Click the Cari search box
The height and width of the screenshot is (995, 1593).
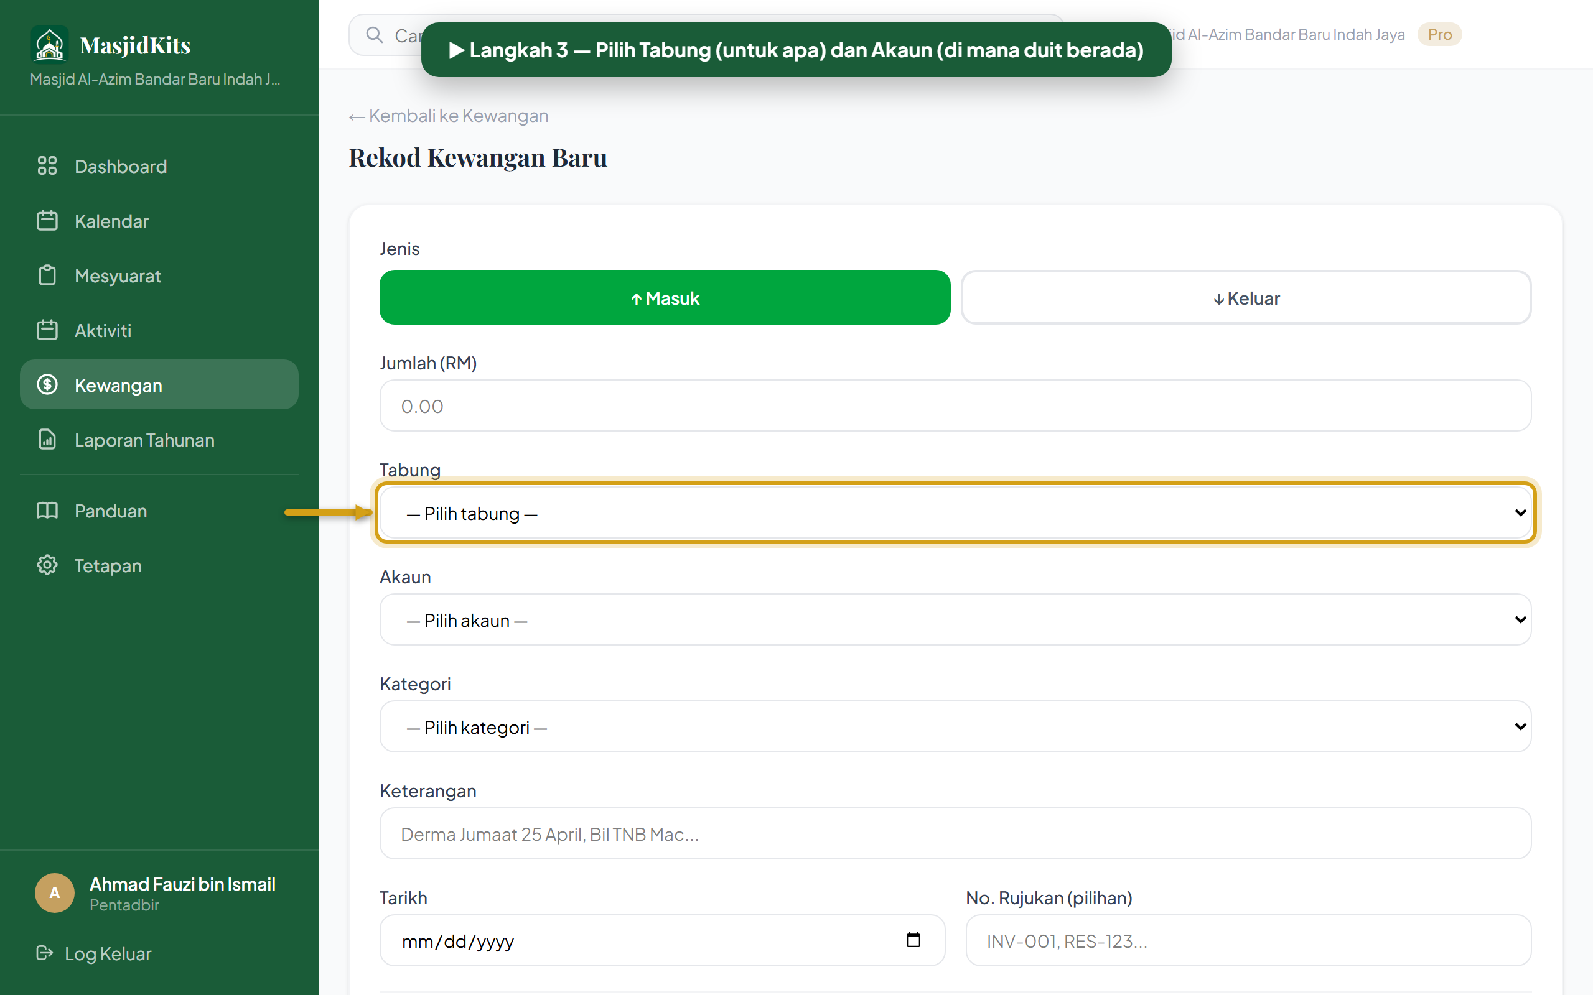pos(706,35)
